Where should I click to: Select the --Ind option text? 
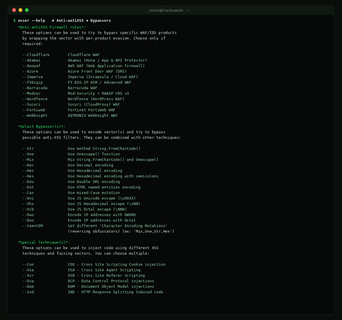point(28,292)
